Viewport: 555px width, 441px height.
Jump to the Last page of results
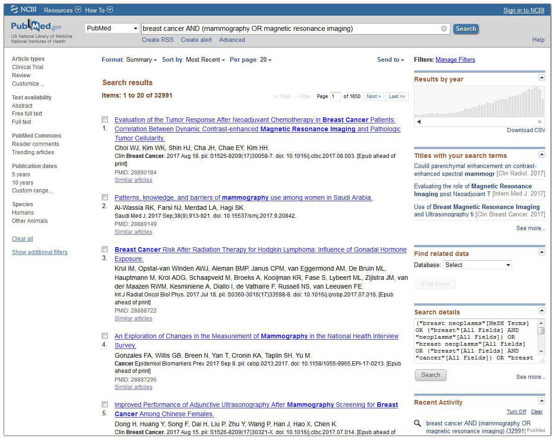(x=397, y=96)
